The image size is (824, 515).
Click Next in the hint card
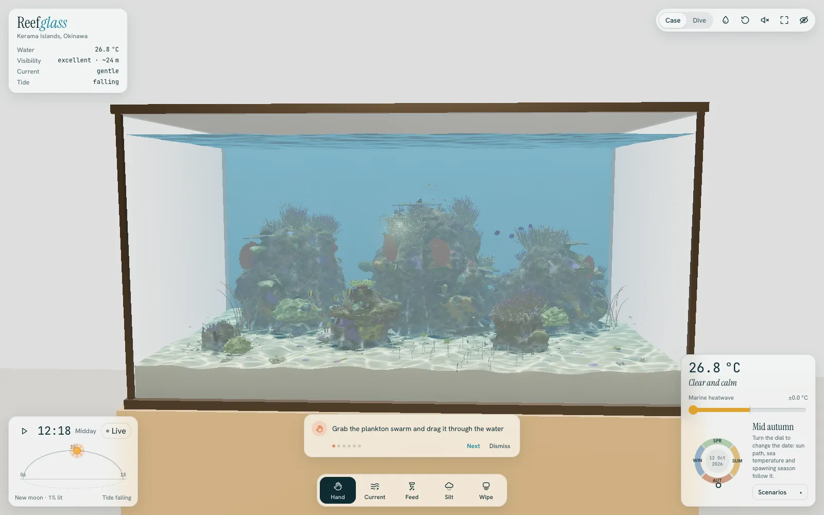tap(473, 446)
